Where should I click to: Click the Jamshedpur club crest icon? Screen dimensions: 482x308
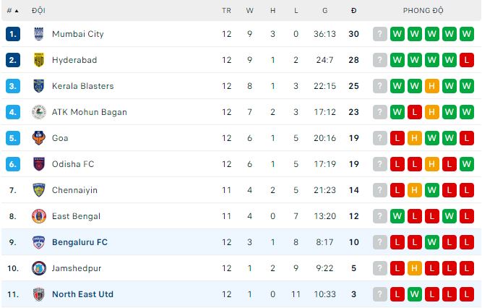click(39, 268)
